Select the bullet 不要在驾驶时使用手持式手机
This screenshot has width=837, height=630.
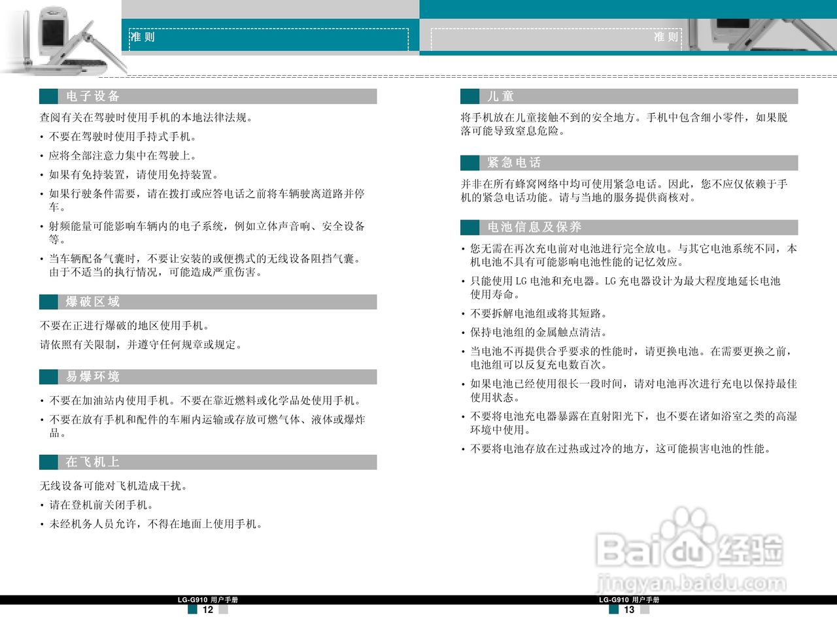point(118,137)
